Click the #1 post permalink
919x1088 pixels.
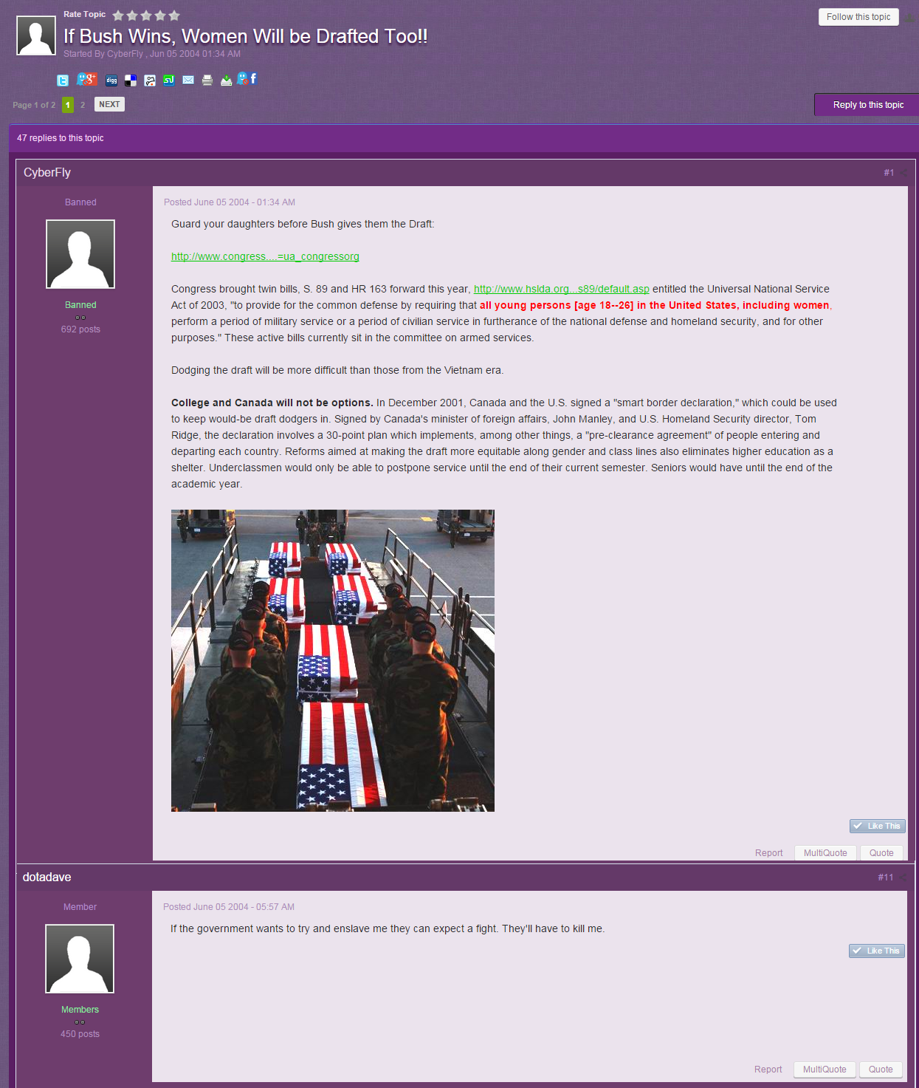coord(889,173)
